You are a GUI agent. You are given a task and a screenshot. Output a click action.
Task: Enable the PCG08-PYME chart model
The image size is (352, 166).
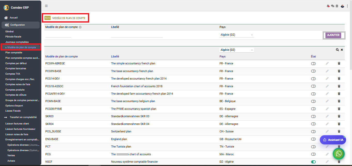click(313, 109)
